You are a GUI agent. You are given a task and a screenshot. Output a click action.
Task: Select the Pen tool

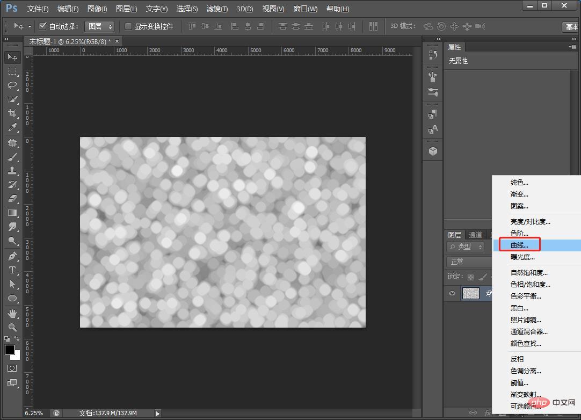12,256
